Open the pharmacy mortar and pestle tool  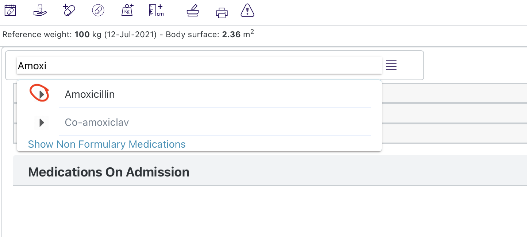click(x=192, y=10)
